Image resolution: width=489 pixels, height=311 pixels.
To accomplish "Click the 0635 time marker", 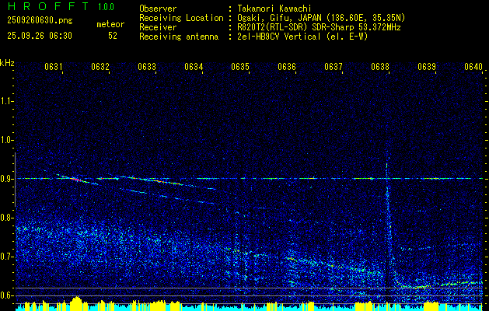I will [x=240, y=66].
